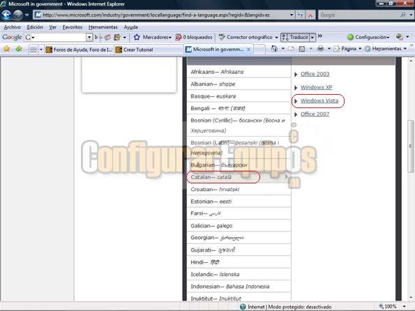Switch to Crear Tutorial tab
Image resolution: width=415 pixels, height=311 pixels.
149,50
